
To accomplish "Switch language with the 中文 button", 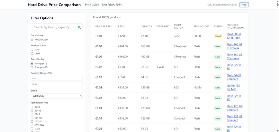I will pos(244,5).
